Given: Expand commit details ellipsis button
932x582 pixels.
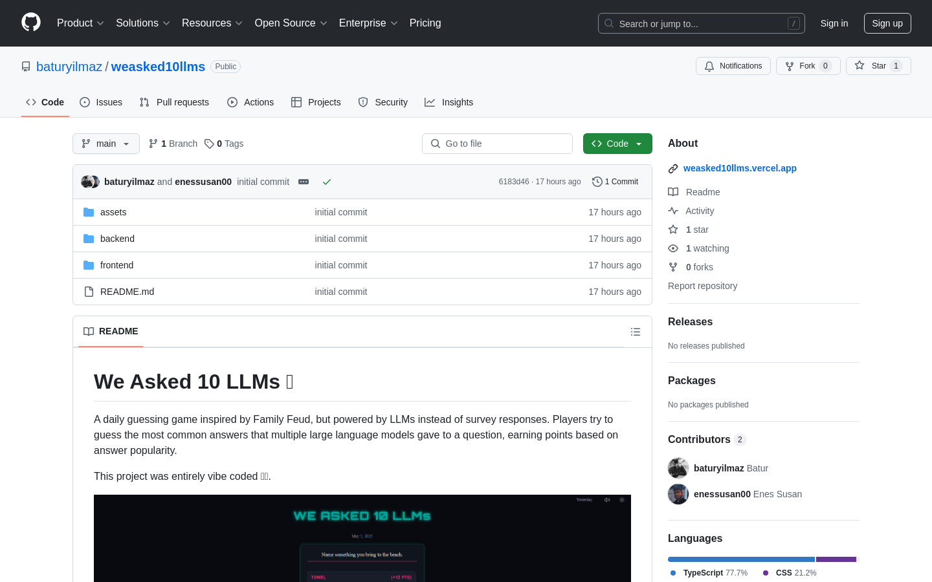Looking at the screenshot, I should pos(304,182).
